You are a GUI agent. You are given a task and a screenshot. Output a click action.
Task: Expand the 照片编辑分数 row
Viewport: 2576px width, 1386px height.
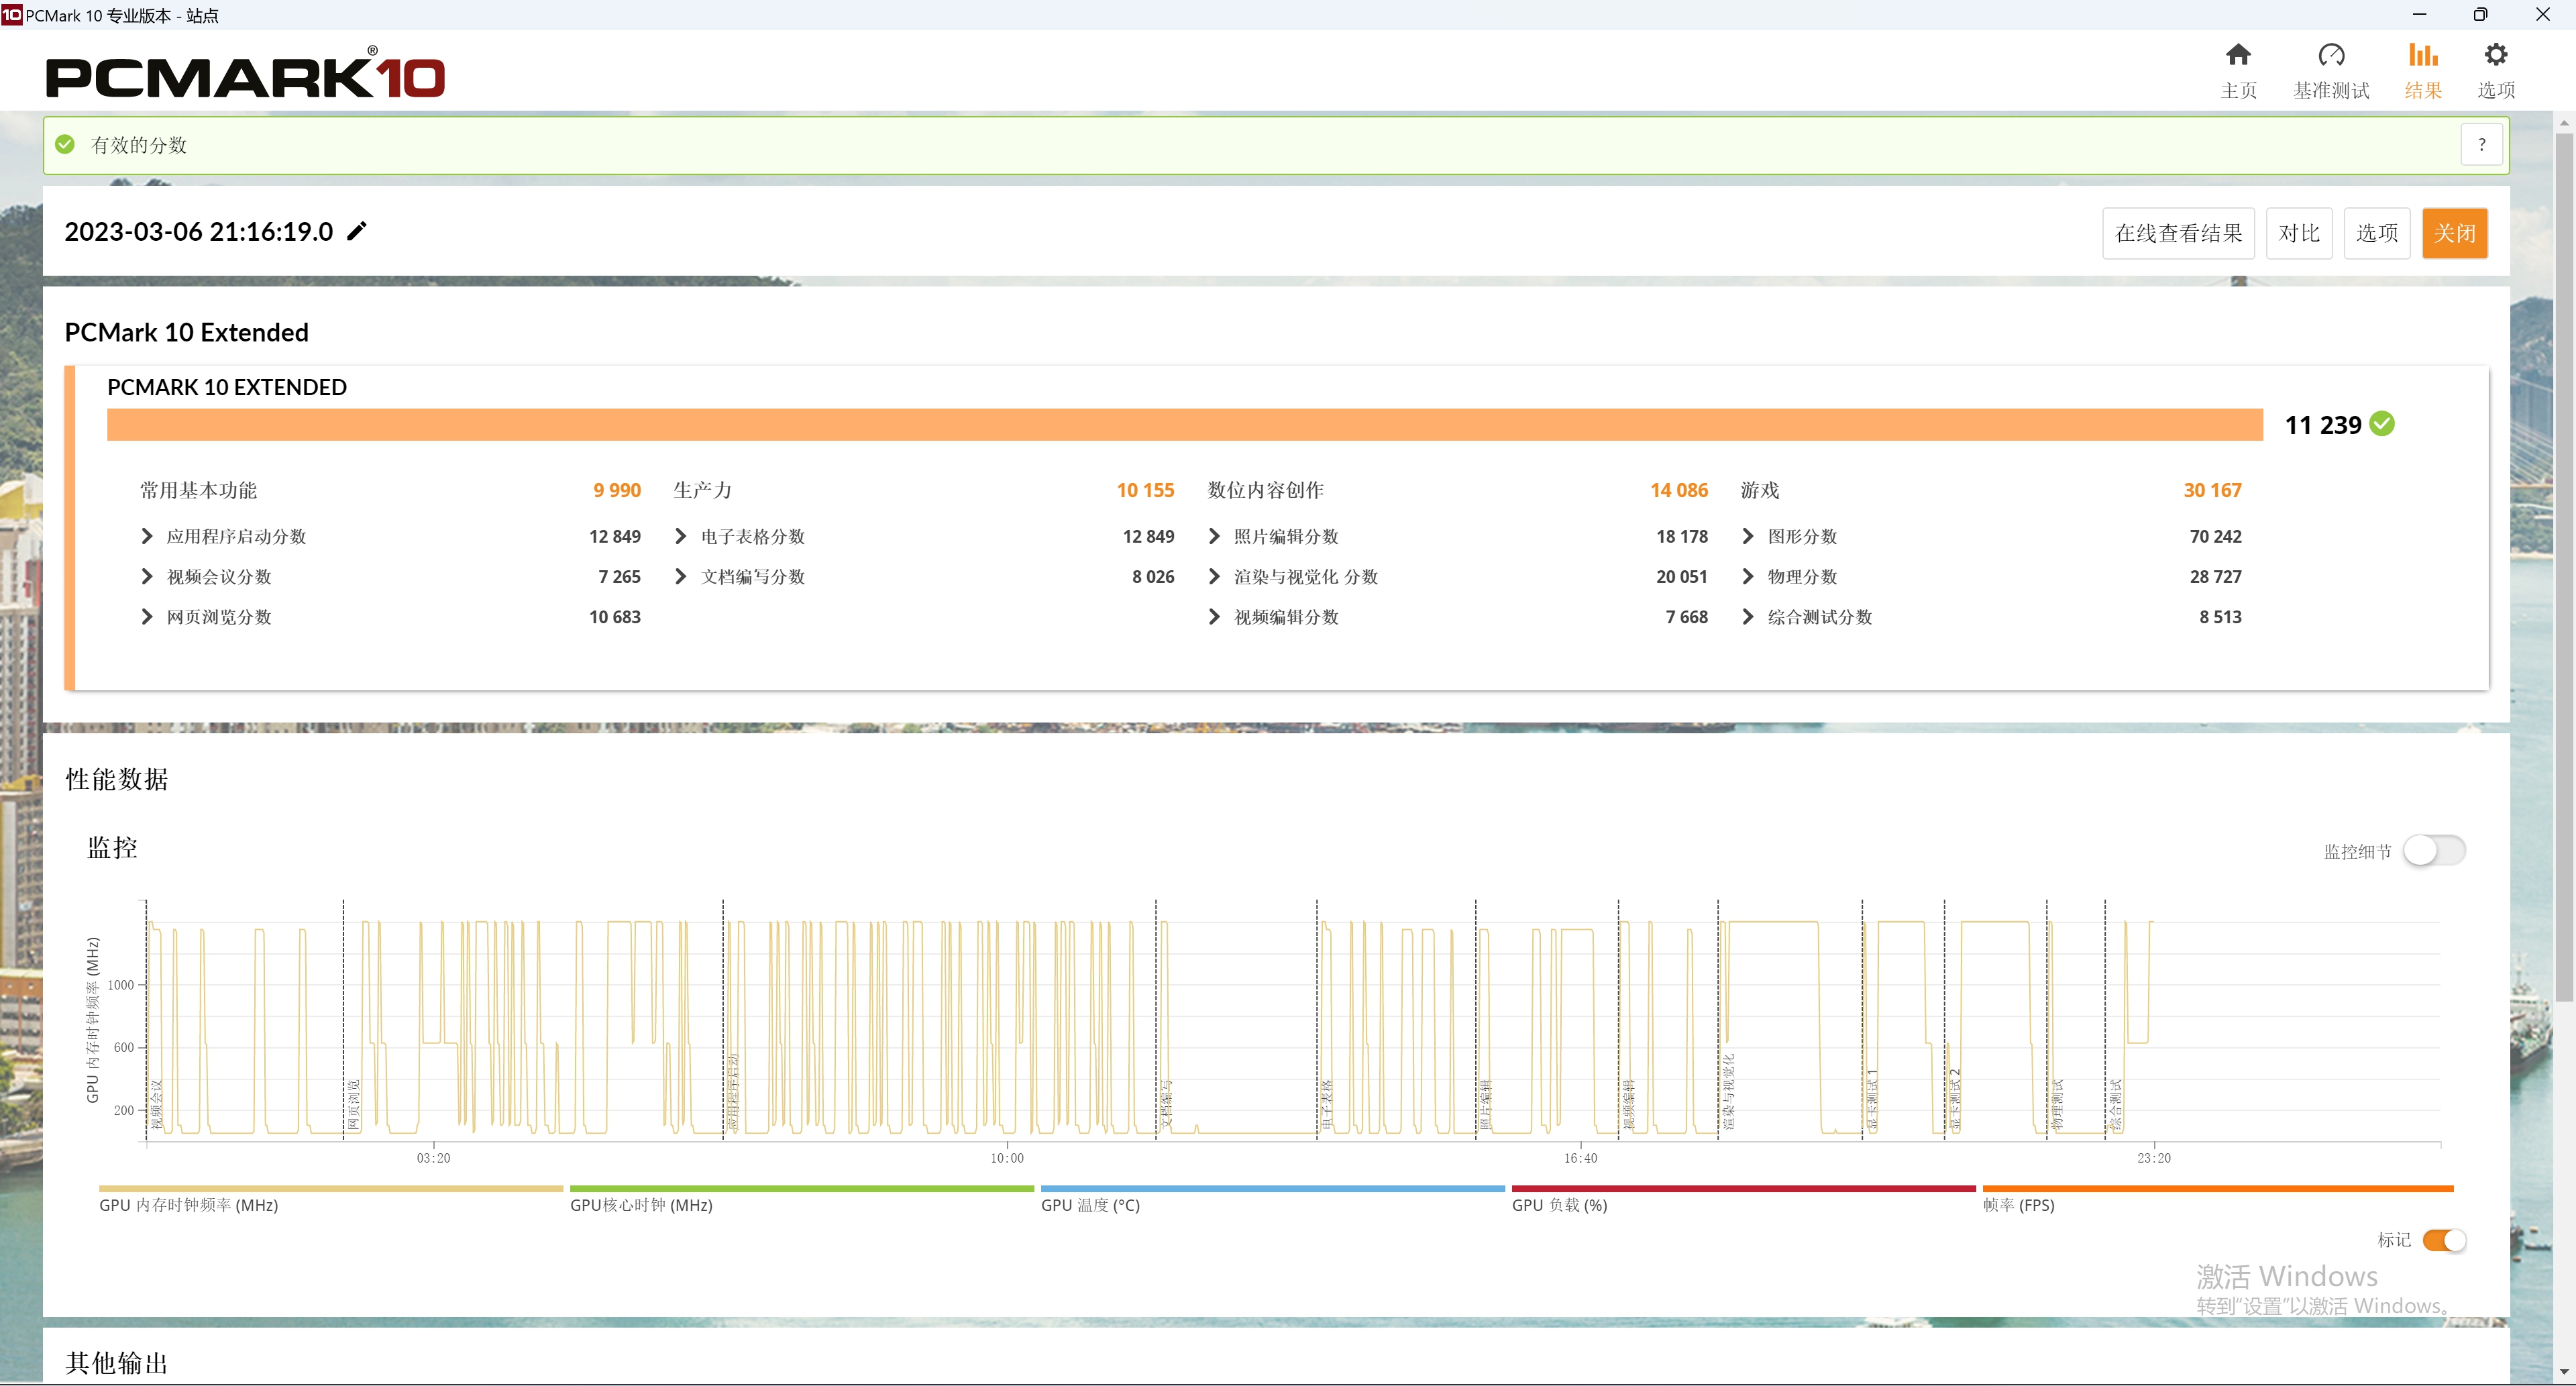pyautogui.click(x=1214, y=537)
